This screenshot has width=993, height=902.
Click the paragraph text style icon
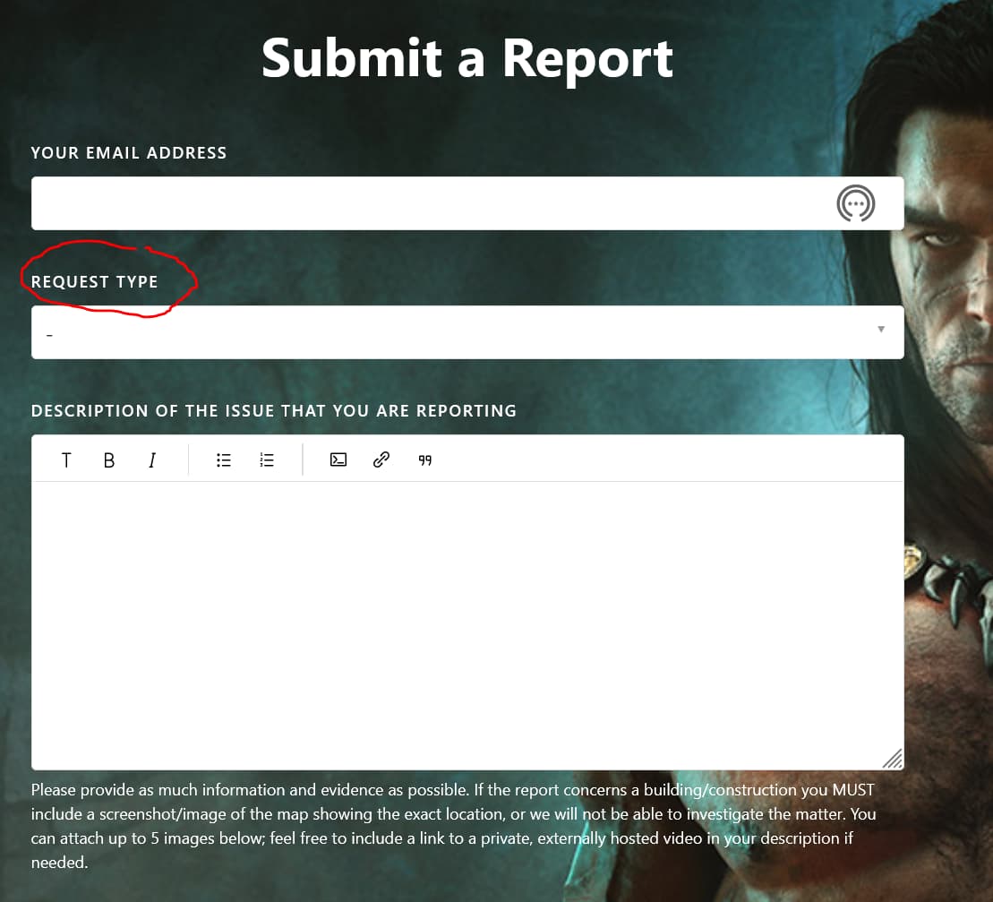(x=66, y=460)
